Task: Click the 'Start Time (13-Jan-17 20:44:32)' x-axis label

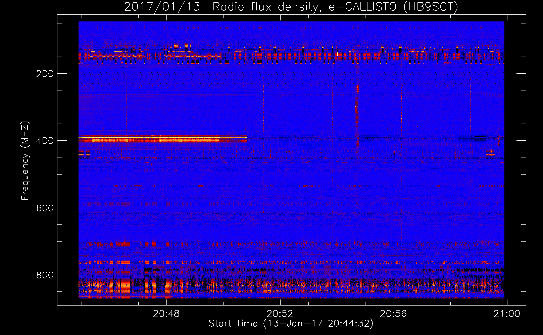Action: click(x=291, y=324)
